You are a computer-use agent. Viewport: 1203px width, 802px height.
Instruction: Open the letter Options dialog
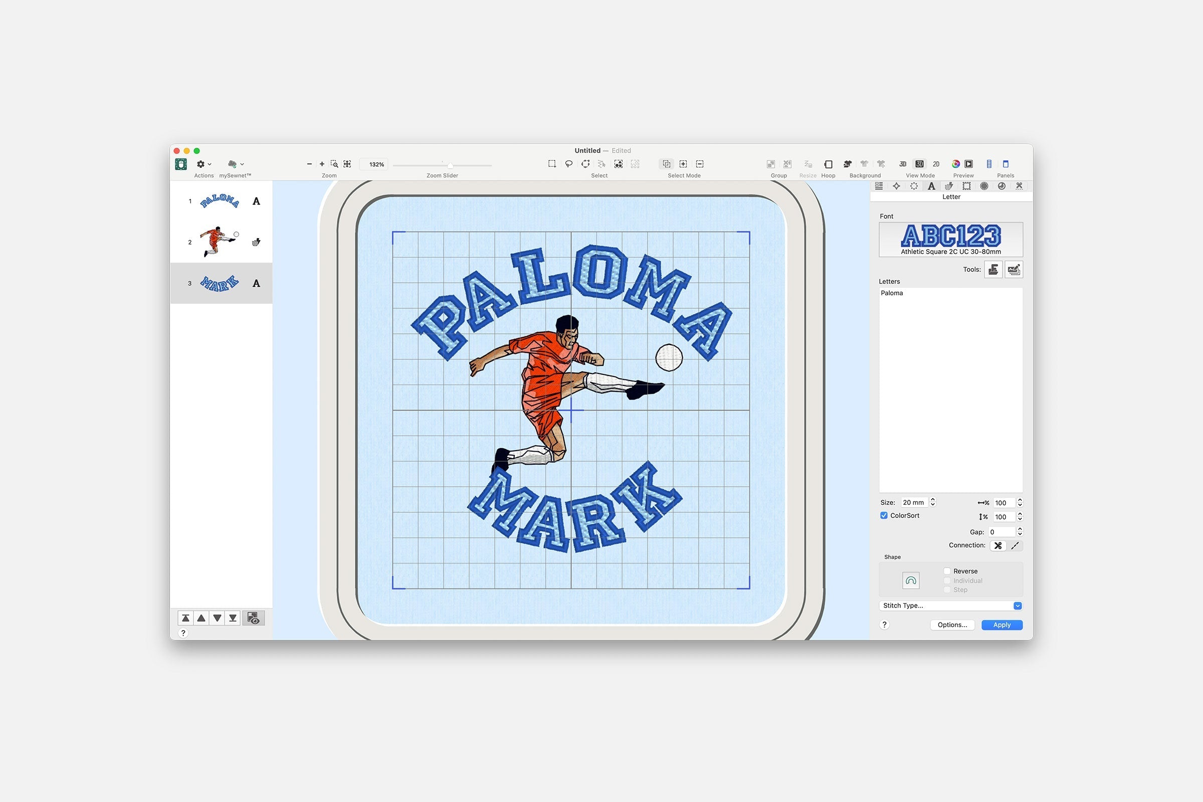[x=952, y=625]
